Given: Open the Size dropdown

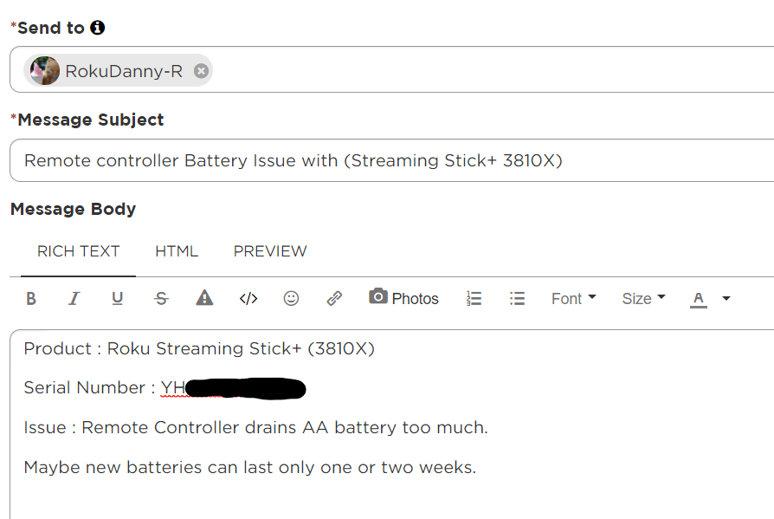Looking at the screenshot, I should 643,299.
